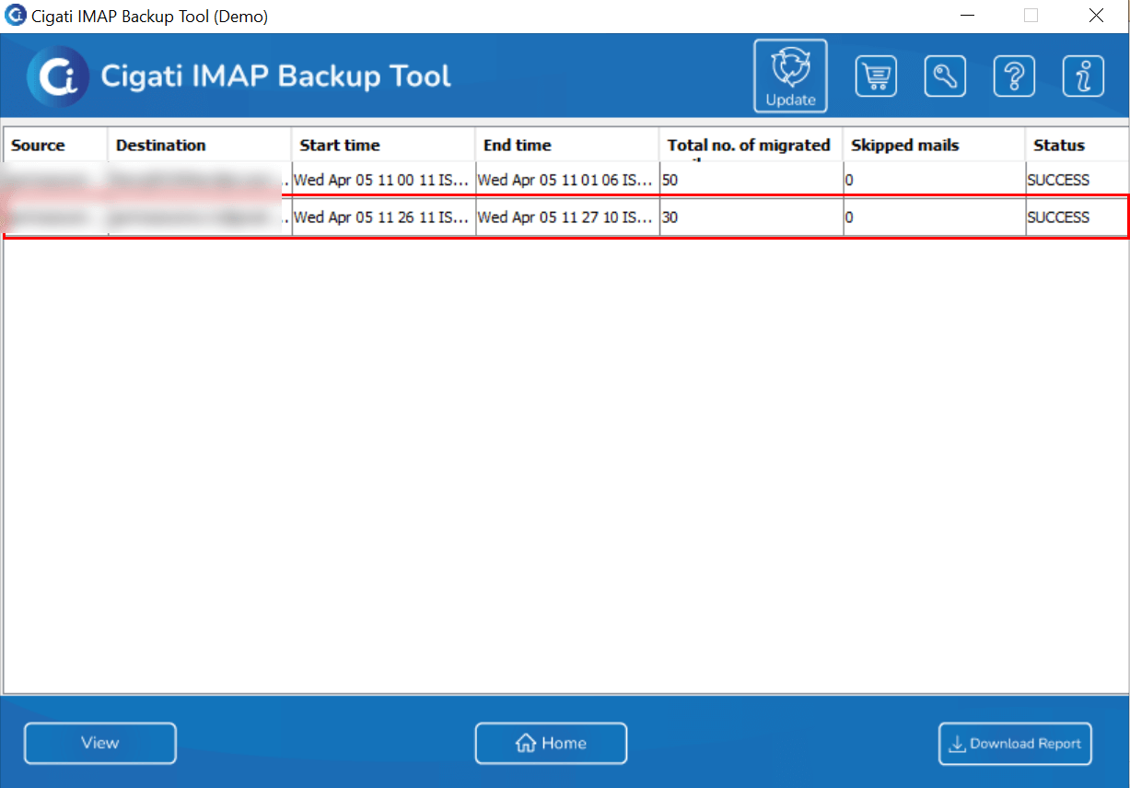Click skipped mails '0' in the 50 mails row
Viewport: 1130px width, 788px height.
click(x=934, y=180)
